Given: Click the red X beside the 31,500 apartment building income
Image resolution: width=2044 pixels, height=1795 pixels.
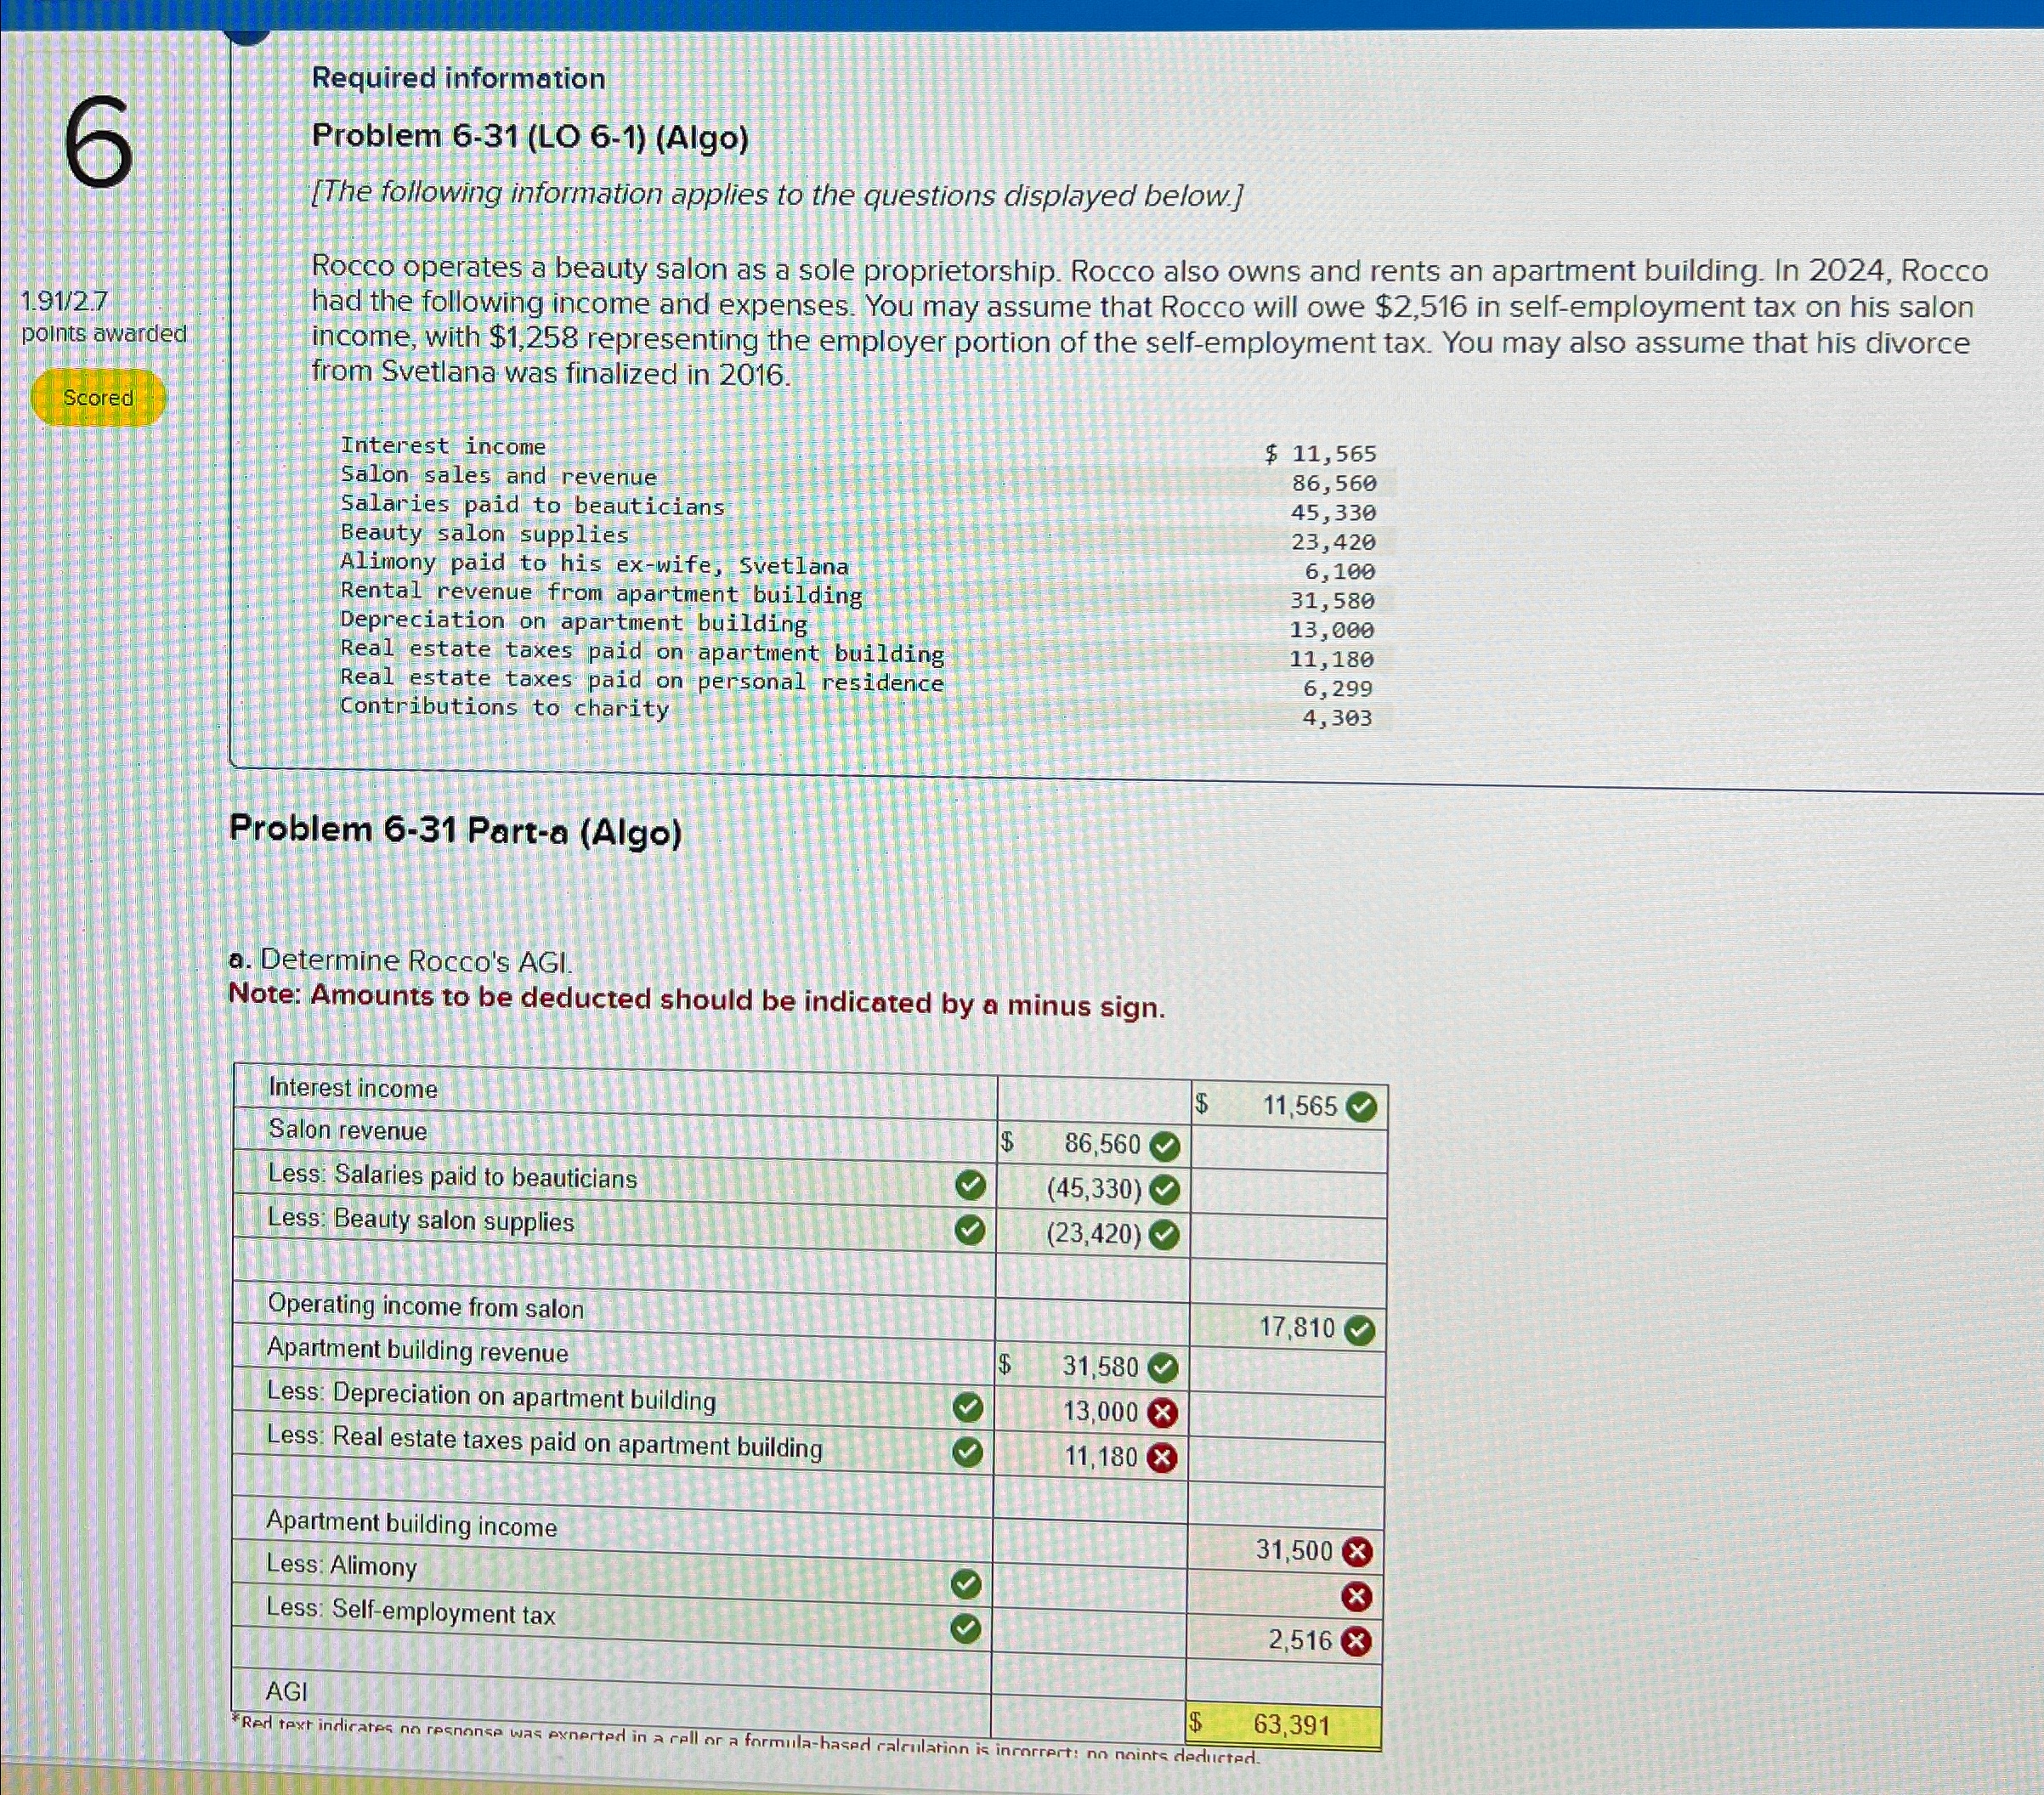Looking at the screenshot, I should [1358, 1553].
